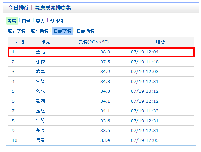
Task: Switch to 日最低溫 sub-tab
Action: tap(85, 31)
